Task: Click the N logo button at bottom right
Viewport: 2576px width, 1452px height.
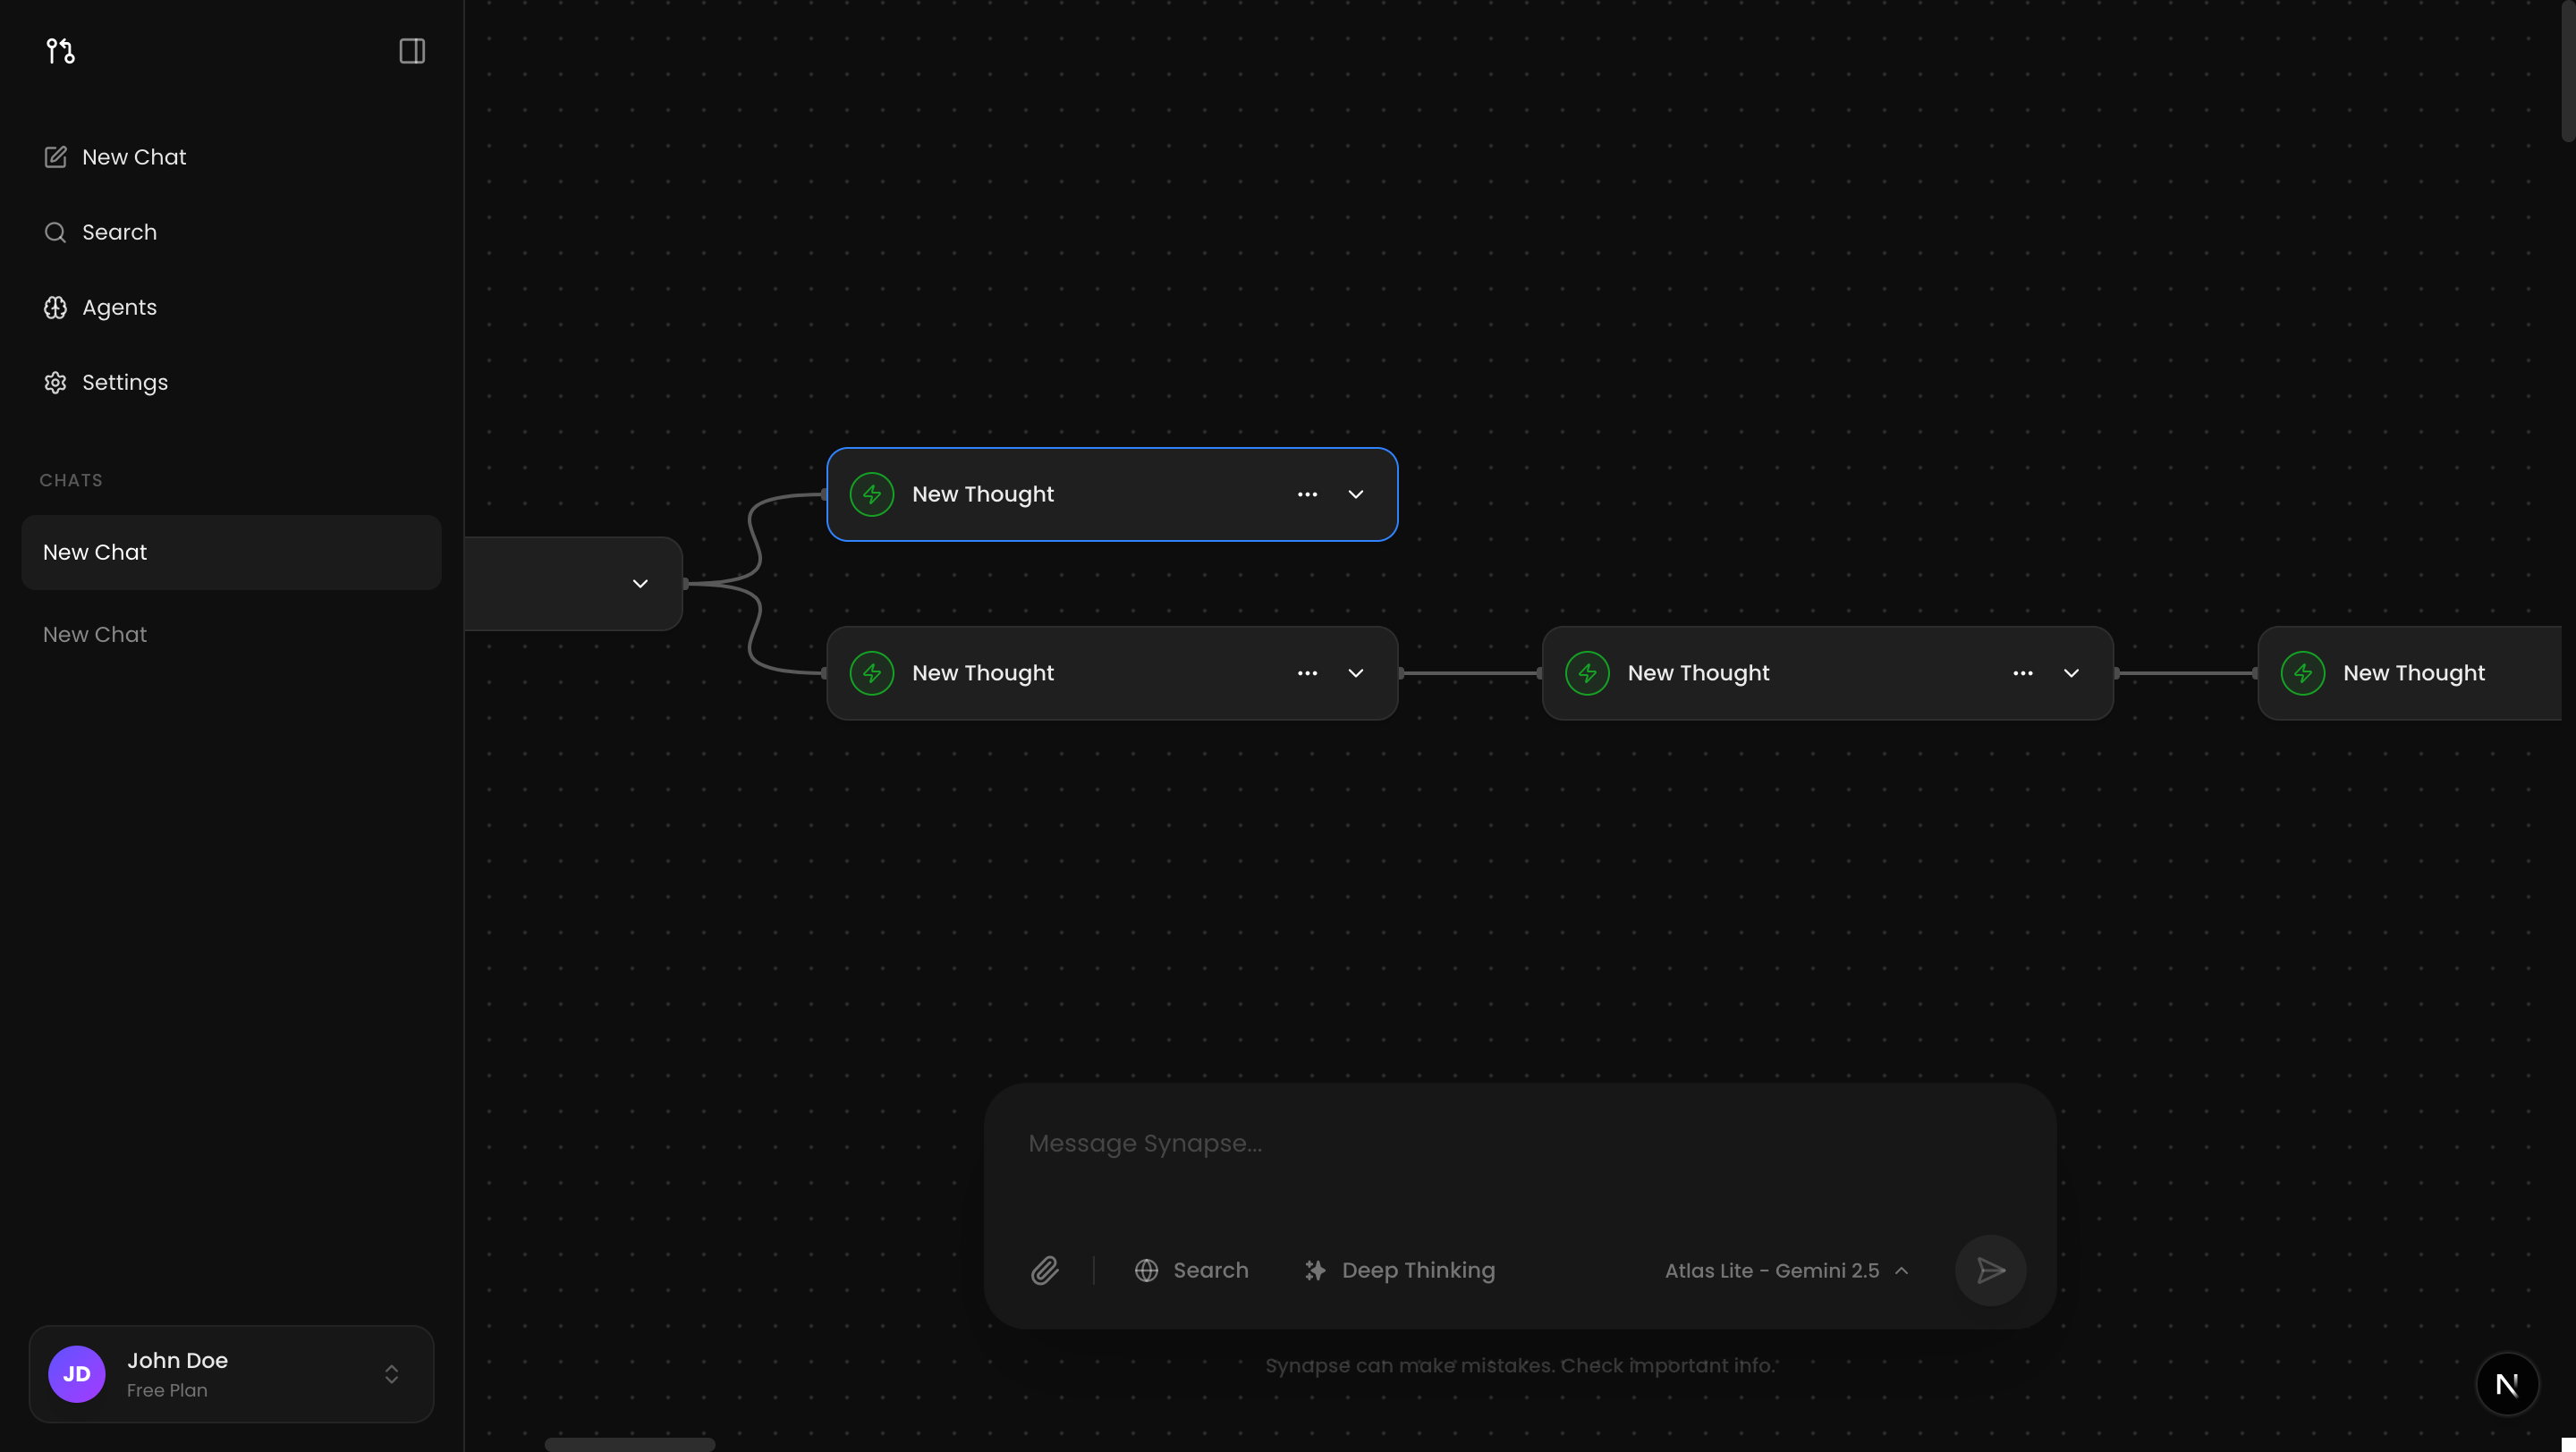Action: coord(2507,1384)
